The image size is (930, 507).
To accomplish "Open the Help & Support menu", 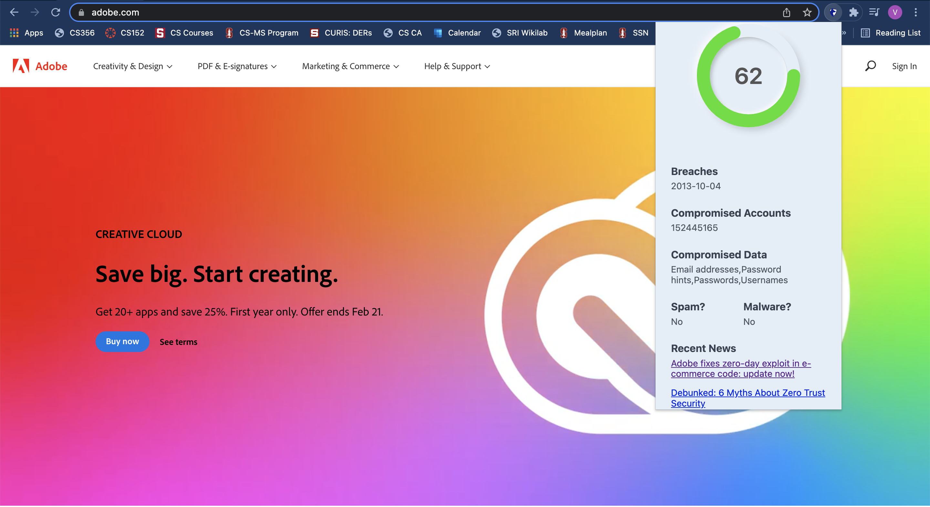I will click(x=457, y=67).
